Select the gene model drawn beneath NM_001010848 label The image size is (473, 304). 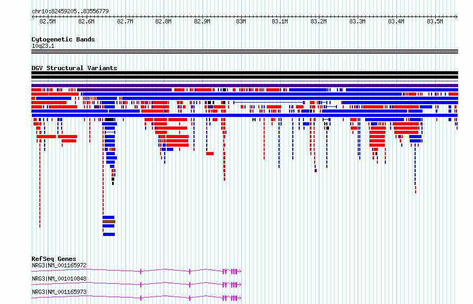[137, 285]
